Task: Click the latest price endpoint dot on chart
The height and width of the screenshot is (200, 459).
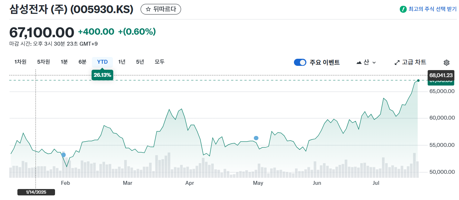Action: (x=418, y=81)
